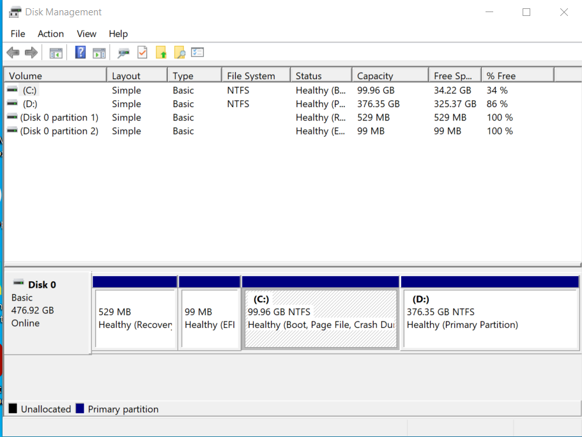Select the (D:) volume row in the list
This screenshot has width=582, height=437.
[x=29, y=104]
